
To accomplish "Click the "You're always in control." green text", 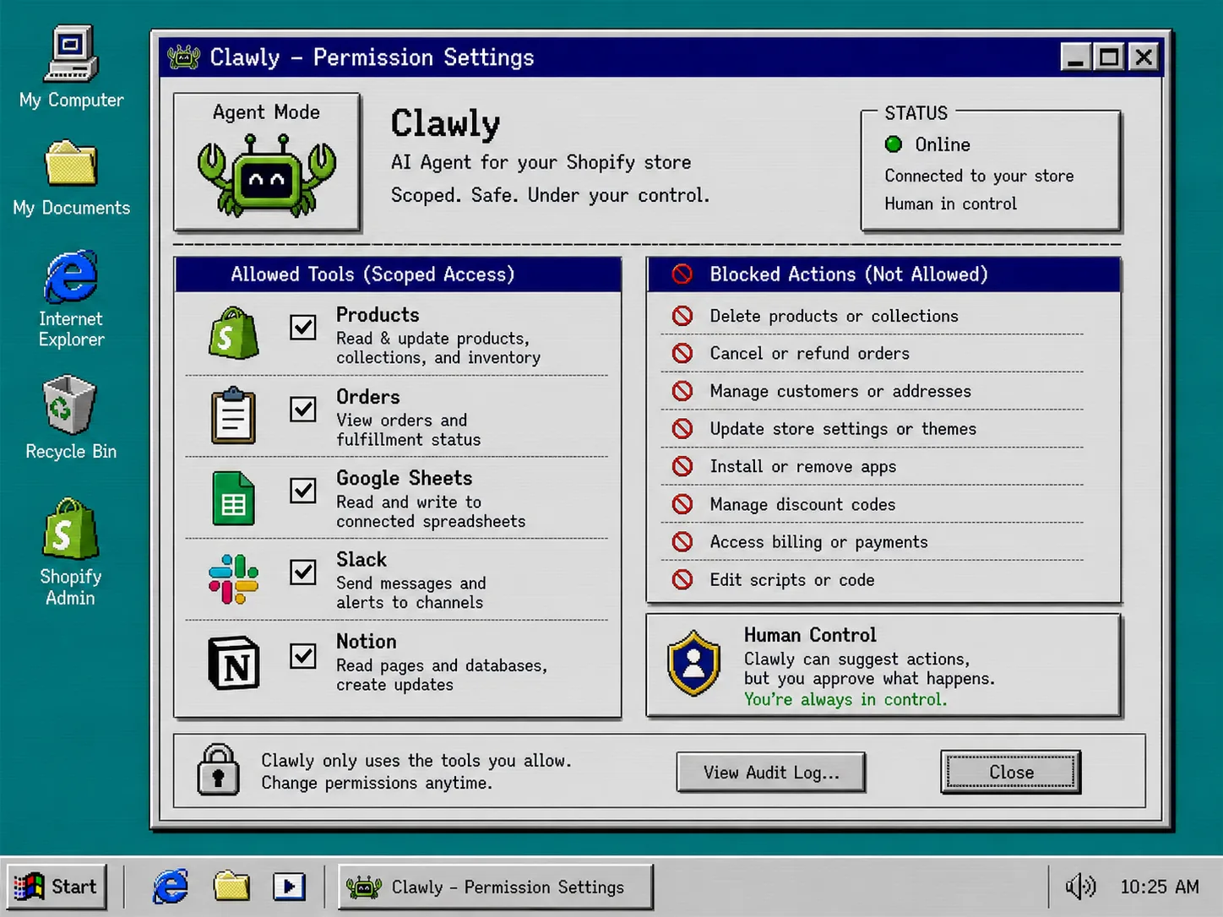I will click(x=845, y=699).
